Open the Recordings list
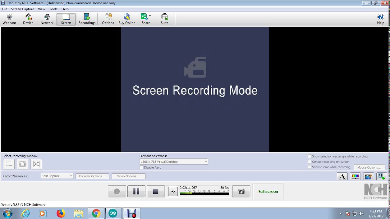 pos(87,19)
